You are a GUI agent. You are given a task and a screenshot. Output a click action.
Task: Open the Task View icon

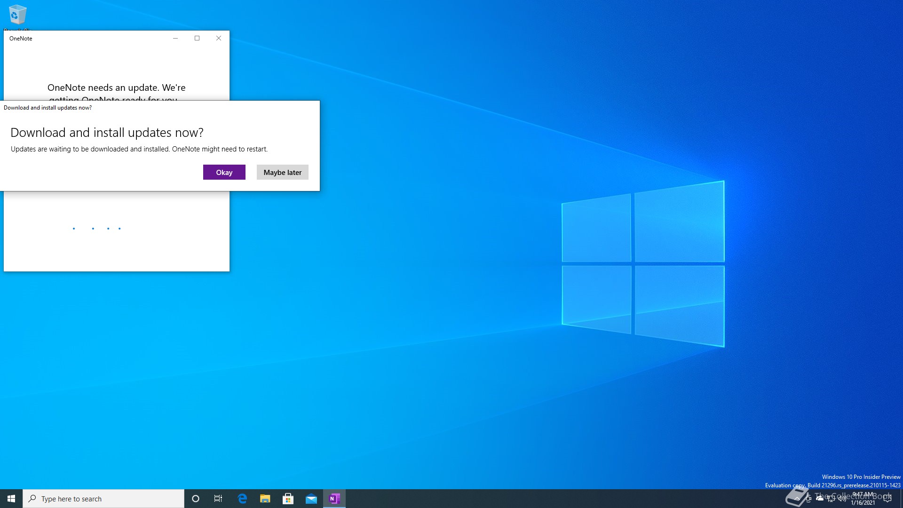tap(218, 499)
